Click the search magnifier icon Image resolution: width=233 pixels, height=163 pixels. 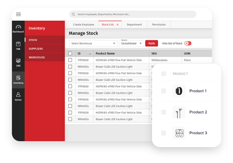[73, 14]
